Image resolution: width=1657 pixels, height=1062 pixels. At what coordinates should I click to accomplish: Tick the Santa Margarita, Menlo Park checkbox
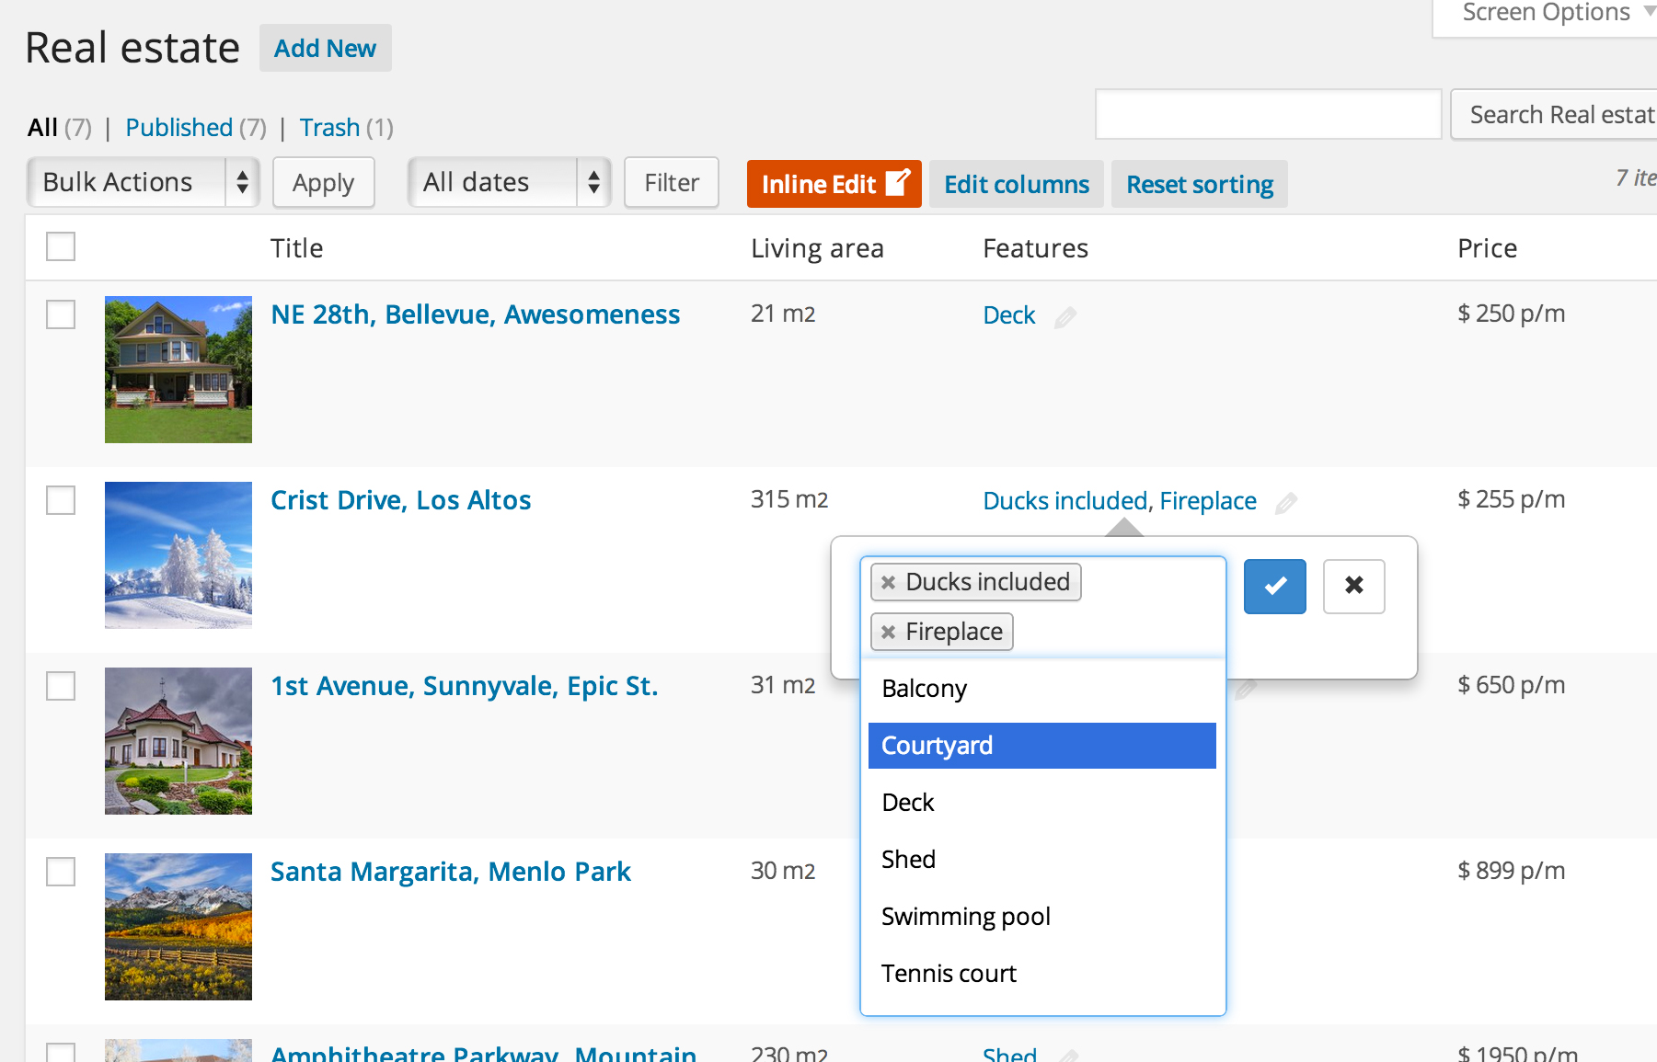click(x=61, y=872)
